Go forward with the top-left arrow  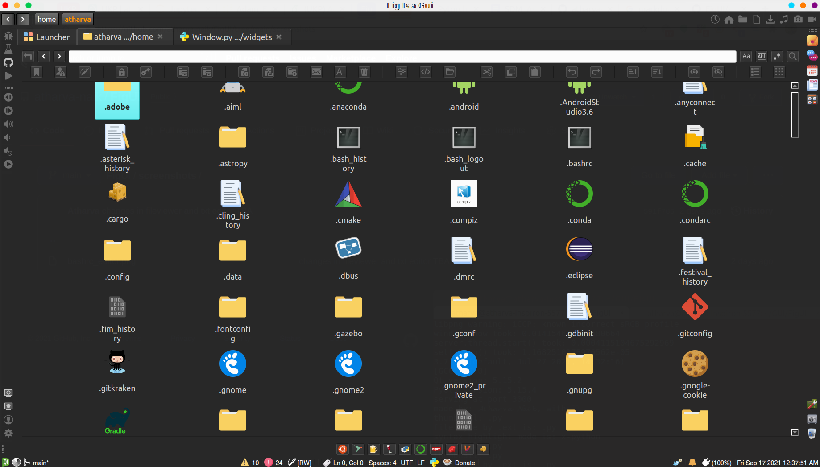[x=23, y=19]
